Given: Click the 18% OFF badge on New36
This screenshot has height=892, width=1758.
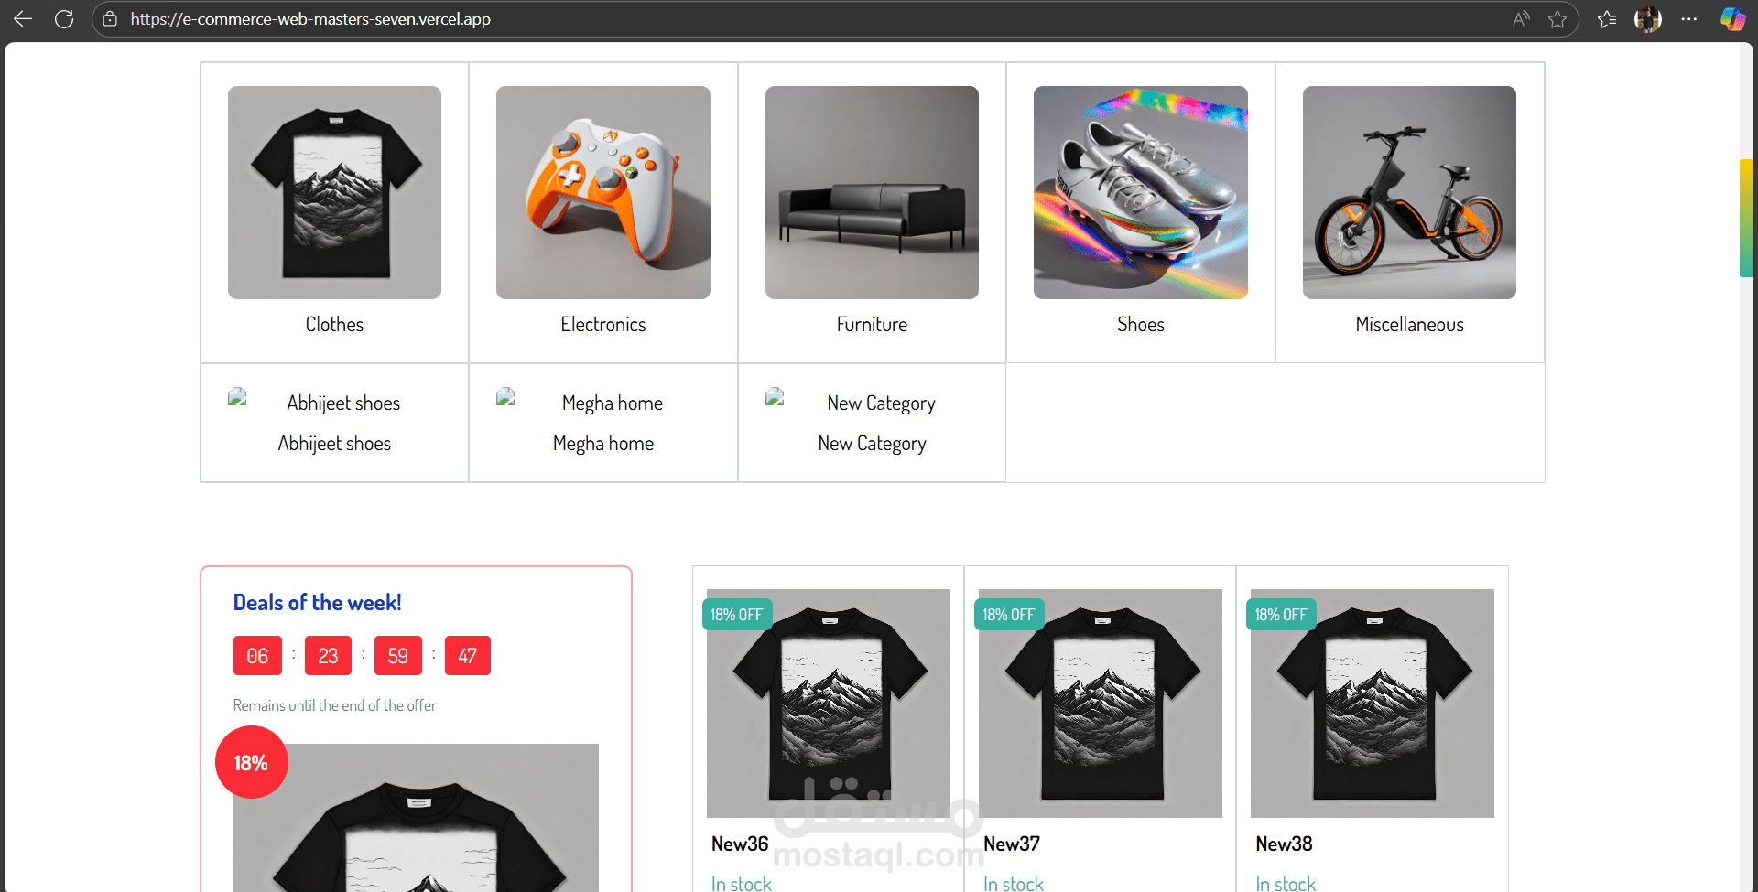Looking at the screenshot, I should 737,615.
